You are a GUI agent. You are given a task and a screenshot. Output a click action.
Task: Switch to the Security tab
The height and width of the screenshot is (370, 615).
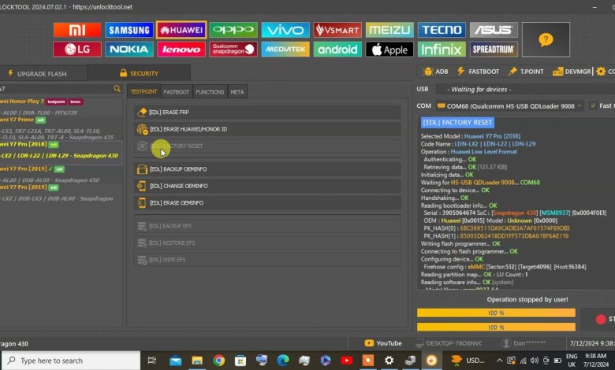pos(140,73)
